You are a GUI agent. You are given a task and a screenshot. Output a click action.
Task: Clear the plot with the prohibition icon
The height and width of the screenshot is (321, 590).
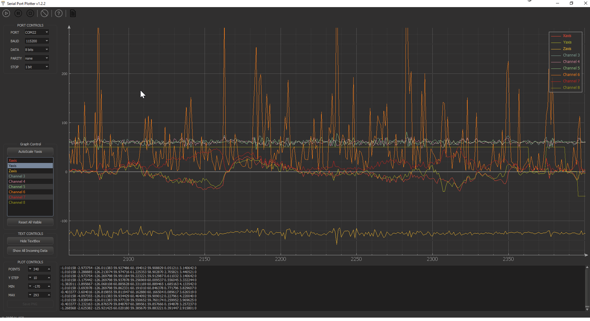click(x=45, y=13)
